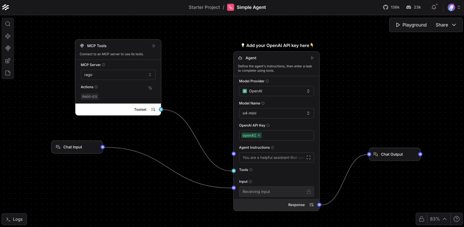The width and height of the screenshot is (464, 227).
Task: Open the Model Provider OpenAI dropdown
Action: click(276, 91)
